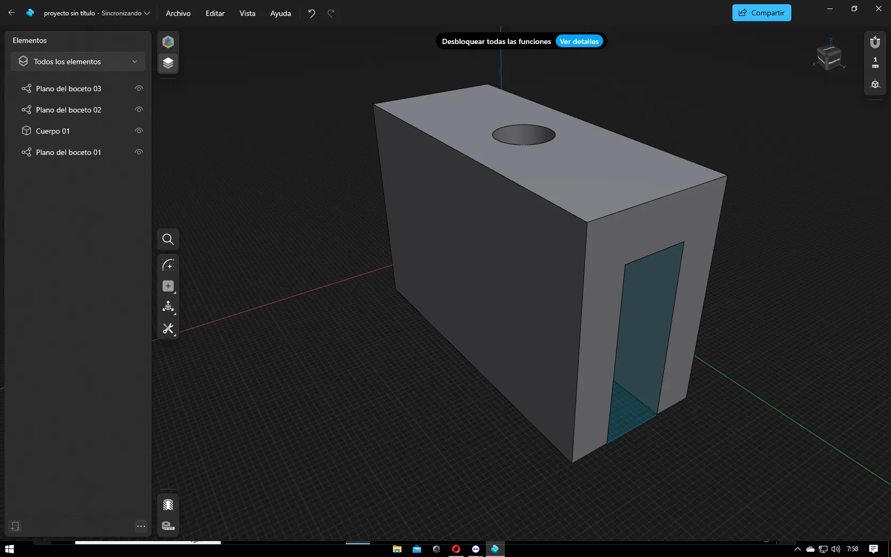Open the Vista menu

[247, 13]
